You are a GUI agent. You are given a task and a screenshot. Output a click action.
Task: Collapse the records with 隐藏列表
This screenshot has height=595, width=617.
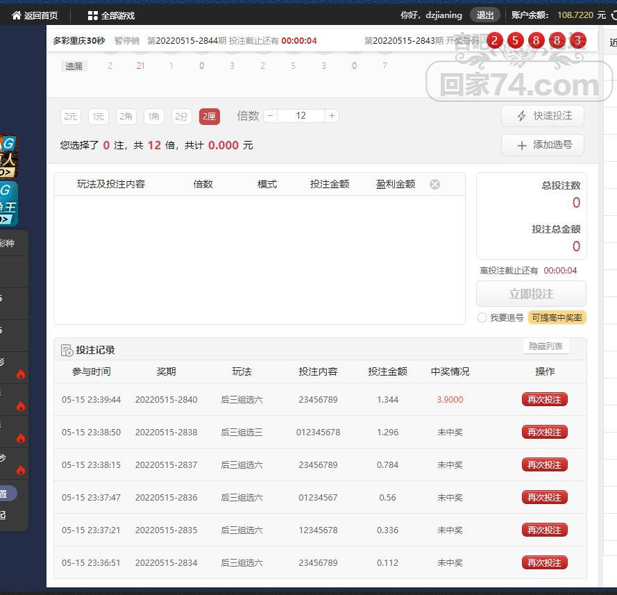[546, 346]
